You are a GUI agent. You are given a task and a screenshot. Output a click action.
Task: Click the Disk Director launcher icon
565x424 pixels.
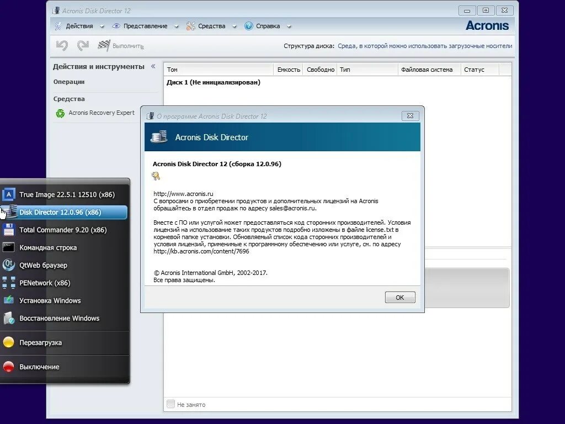coord(11,211)
